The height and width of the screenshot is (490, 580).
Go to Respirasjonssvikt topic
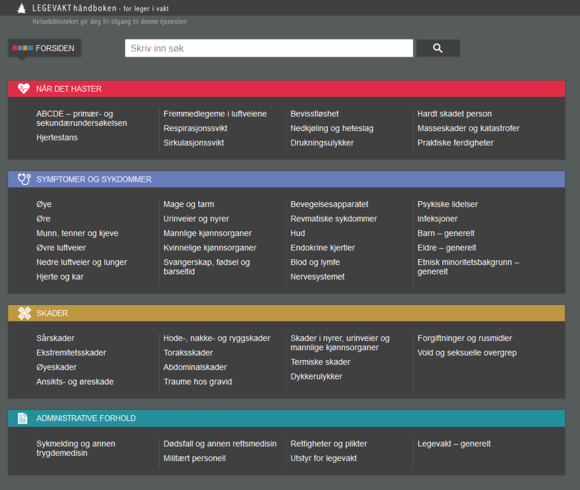pyautogui.click(x=195, y=128)
